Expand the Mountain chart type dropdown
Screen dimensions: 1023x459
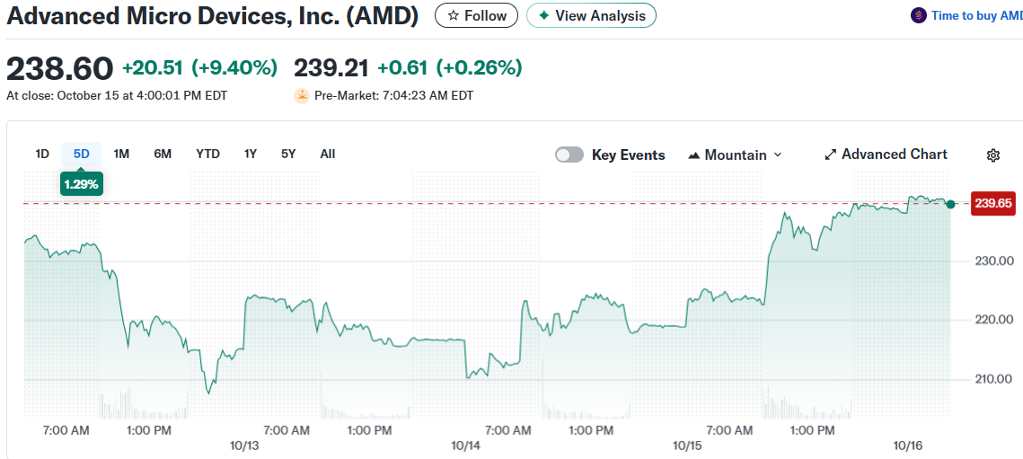click(x=778, y=154)
